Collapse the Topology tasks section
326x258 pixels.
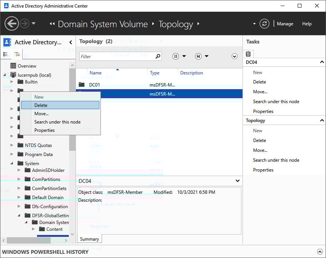322,120
